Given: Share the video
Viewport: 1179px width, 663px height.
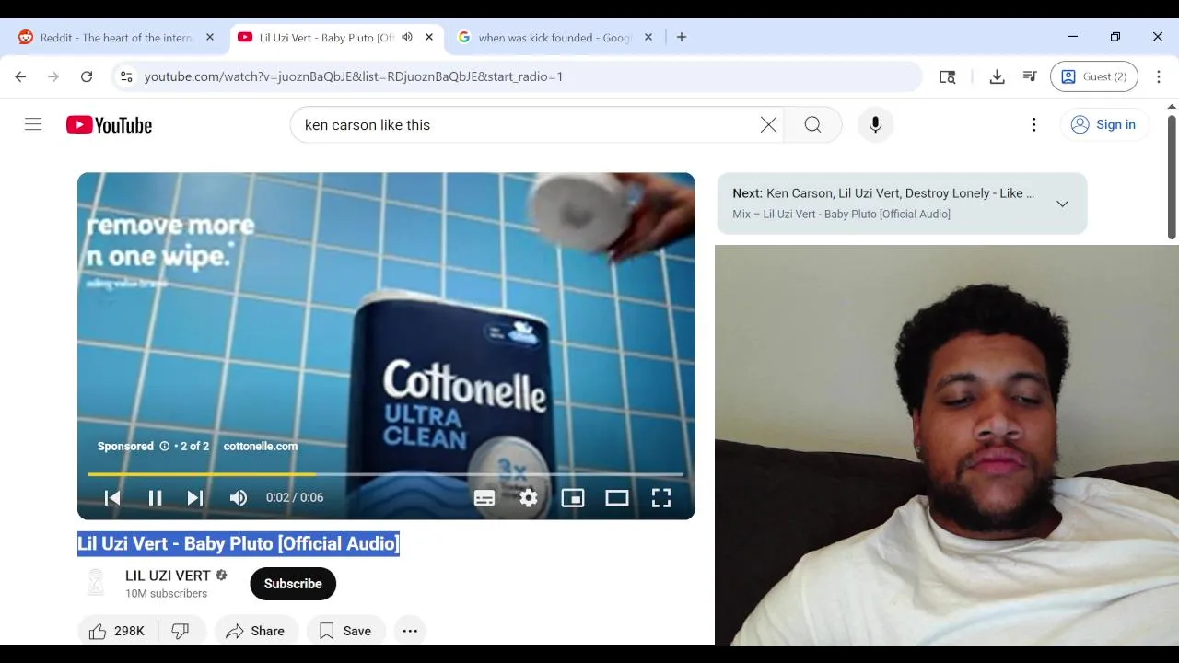Looking at the screenshot, I should [256, 631].
